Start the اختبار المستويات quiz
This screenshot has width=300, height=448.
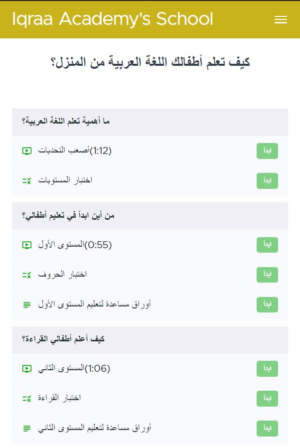[x=267, y=181]
